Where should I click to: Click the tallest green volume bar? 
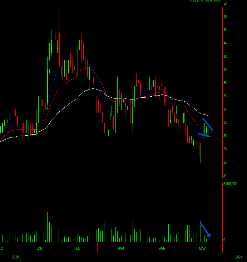tap(184, 218)
